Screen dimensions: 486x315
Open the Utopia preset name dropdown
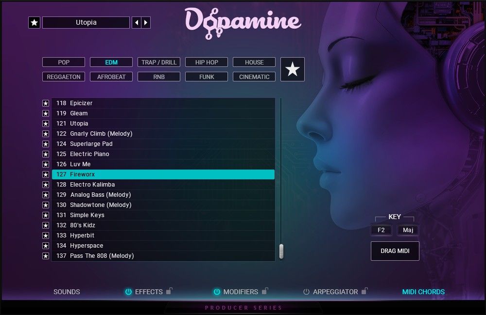tap(86, 23)
